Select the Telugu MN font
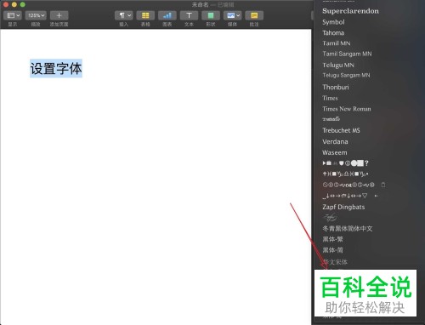Screen dimensions: 425x325 [x=338, y=65]
